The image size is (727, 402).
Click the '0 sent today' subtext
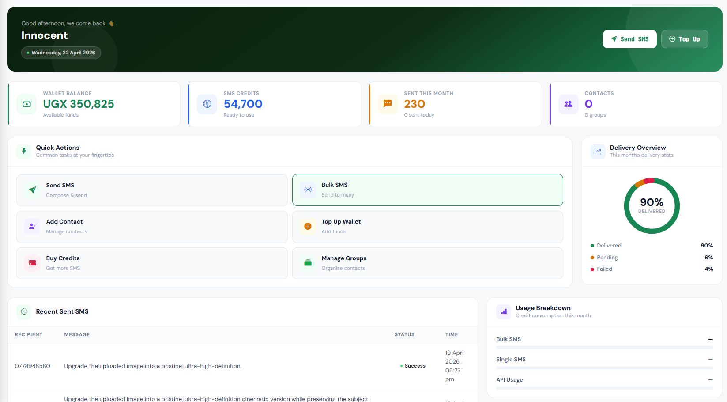419,115
